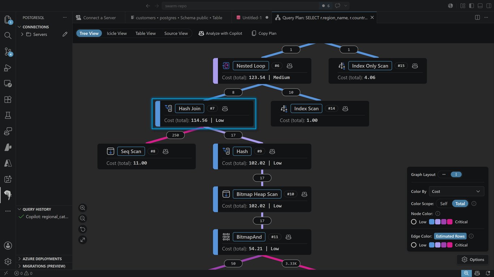Click the zoom out magnifier on graph
This screenshot has width=494, height=277.
83,218
